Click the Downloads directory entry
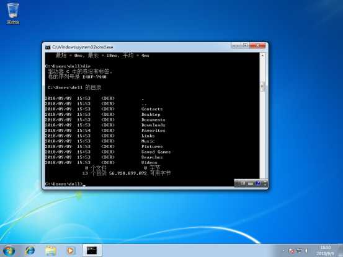Screen dimensions: 343x257 (153, 125)
